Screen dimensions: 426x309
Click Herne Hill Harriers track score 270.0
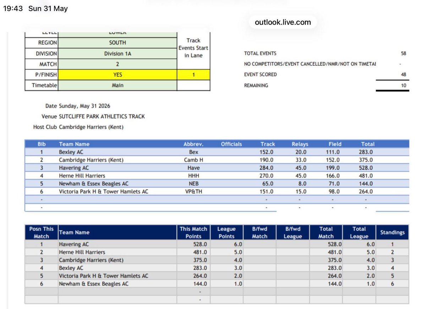point(267,175)
